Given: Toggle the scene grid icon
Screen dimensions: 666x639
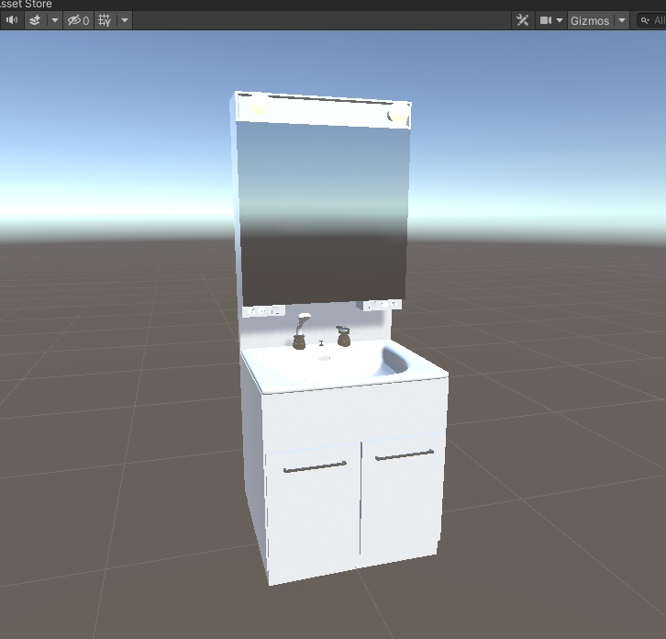Looking at the screenshot, I should coord(105,20).
